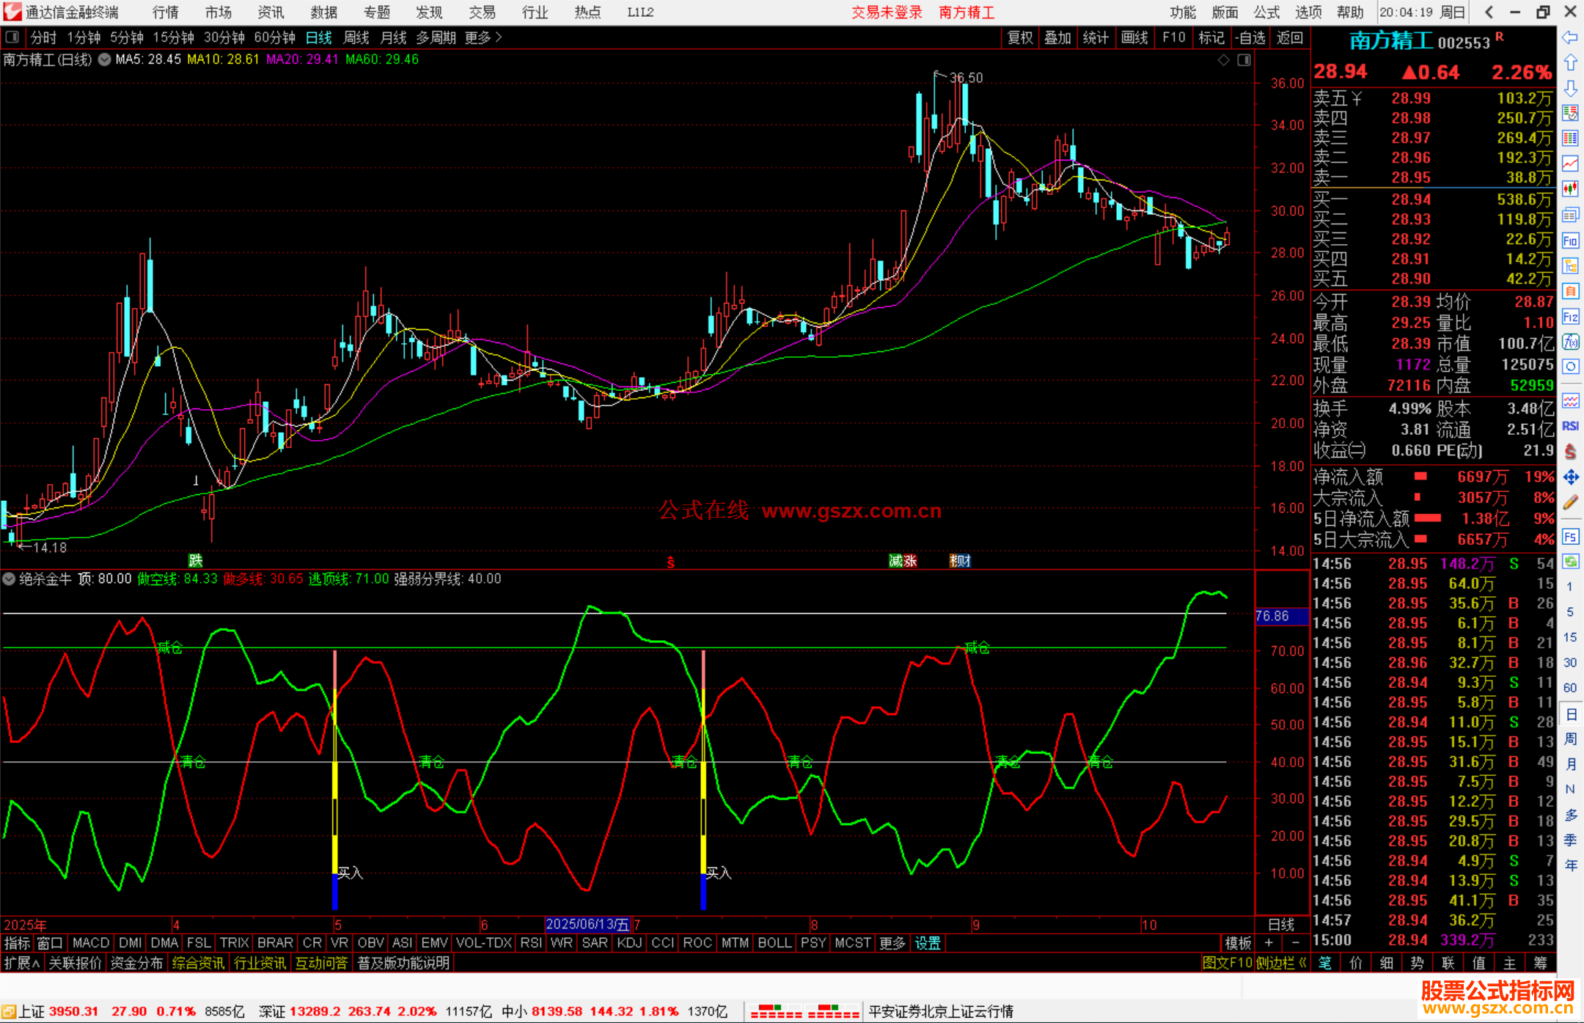1584x1023 pixels.
Task: Click the back arrow sidebar icon
Action: [x=1570, y=37]
